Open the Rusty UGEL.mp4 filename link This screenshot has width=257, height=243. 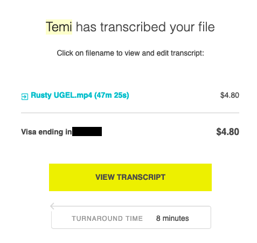click(x=80, y=95)
